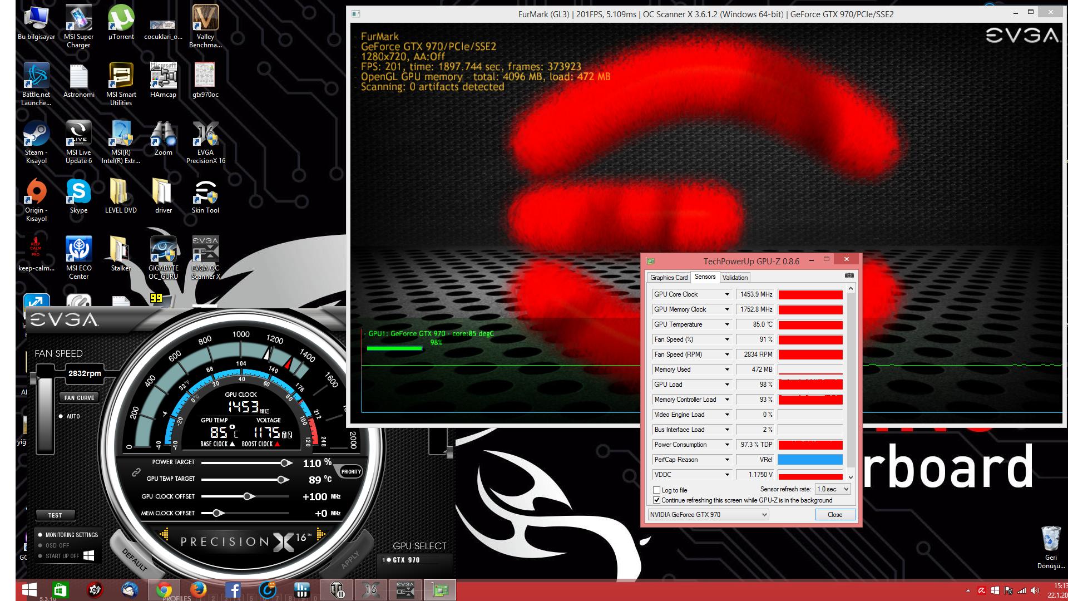Select GTX 970 under GPU SELECT
The height and width of the screenshot is (601, 1068).
pos(401,560)
